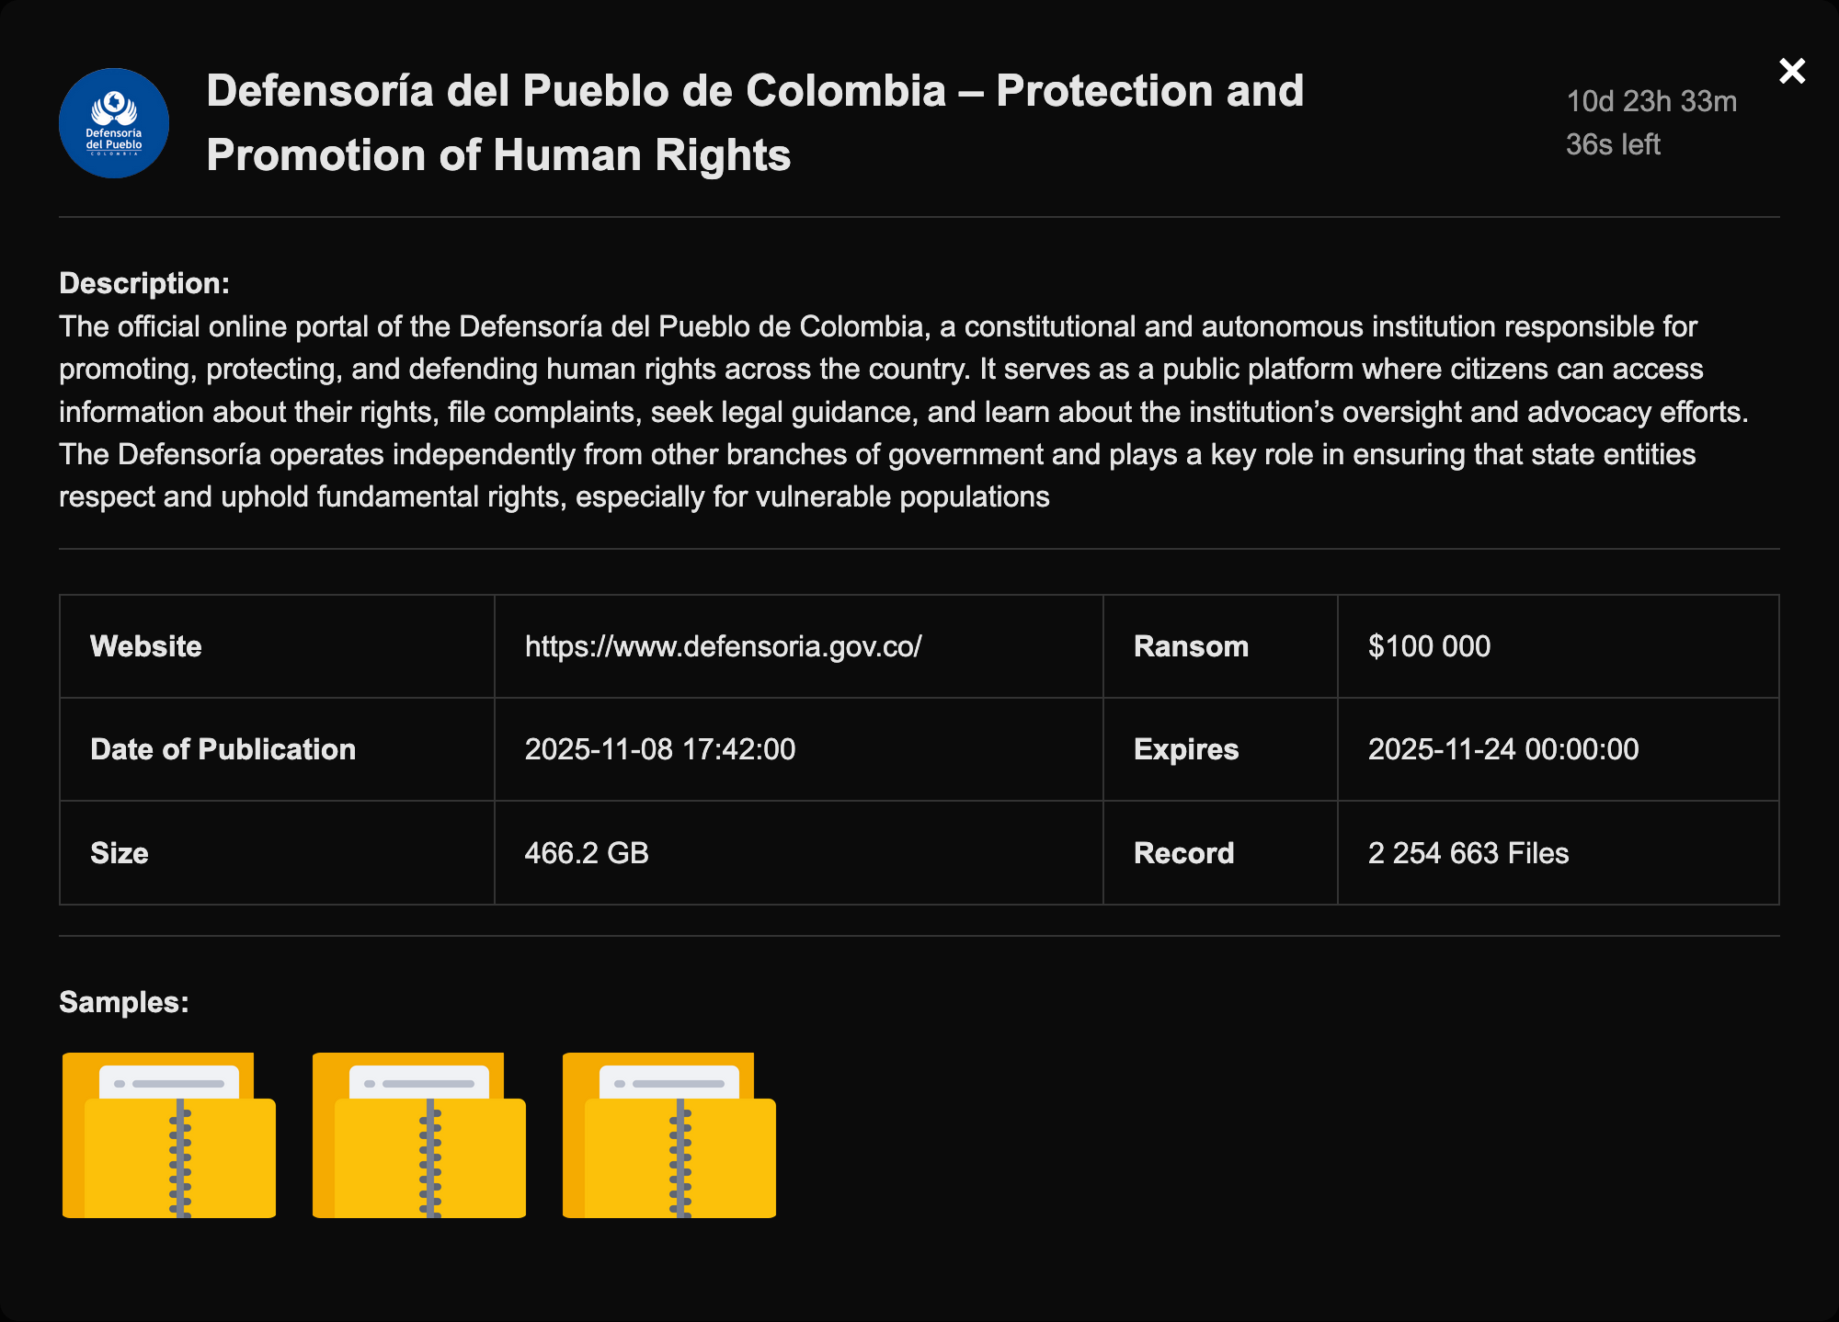Click the 2 254 663 Files record value
Image resolution: width=1839 pixels, height=1322 pixels.
(x=1468, y=853)
